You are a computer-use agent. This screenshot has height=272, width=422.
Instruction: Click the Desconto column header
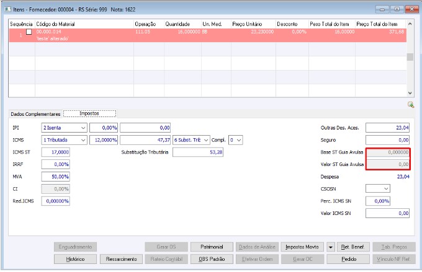[x=292, y=24]
